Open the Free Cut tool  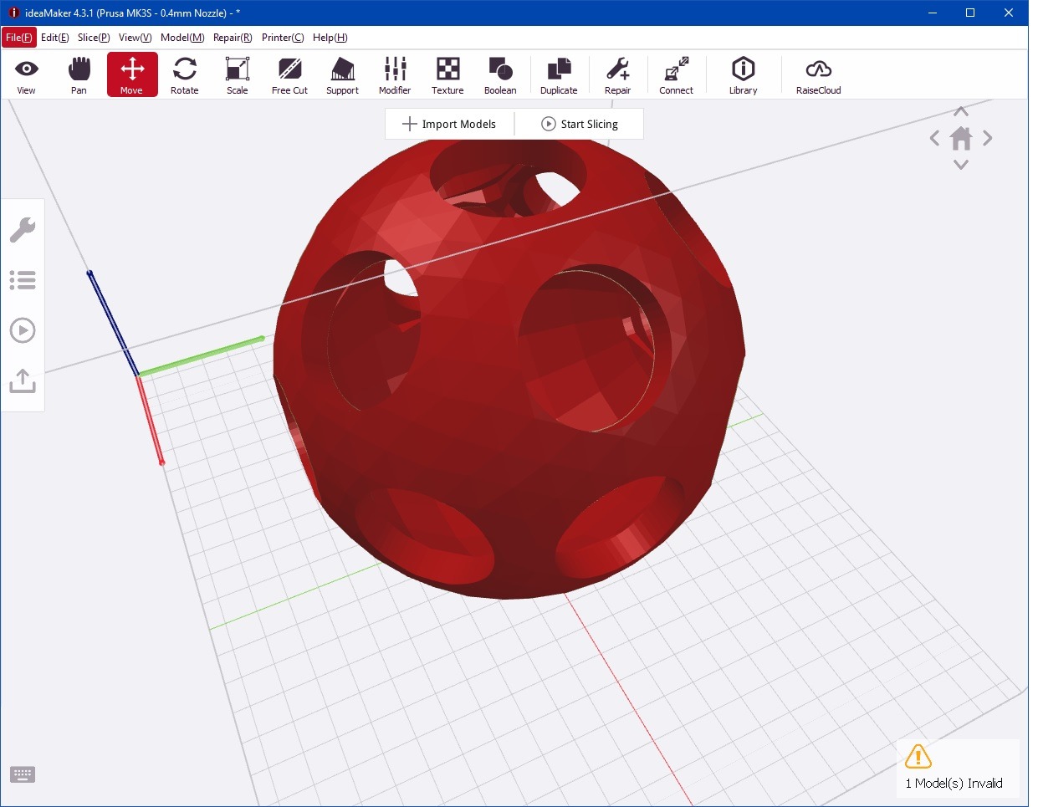tap(289, 75)
